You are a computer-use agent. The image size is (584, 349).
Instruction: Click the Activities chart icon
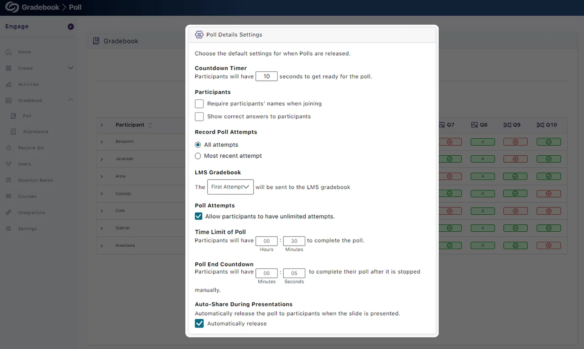click(8, 85)
